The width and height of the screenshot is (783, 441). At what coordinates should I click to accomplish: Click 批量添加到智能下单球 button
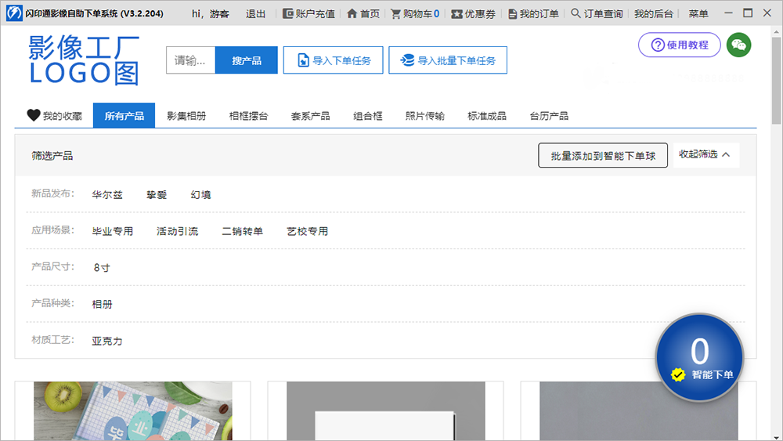(x=603, y=156)
